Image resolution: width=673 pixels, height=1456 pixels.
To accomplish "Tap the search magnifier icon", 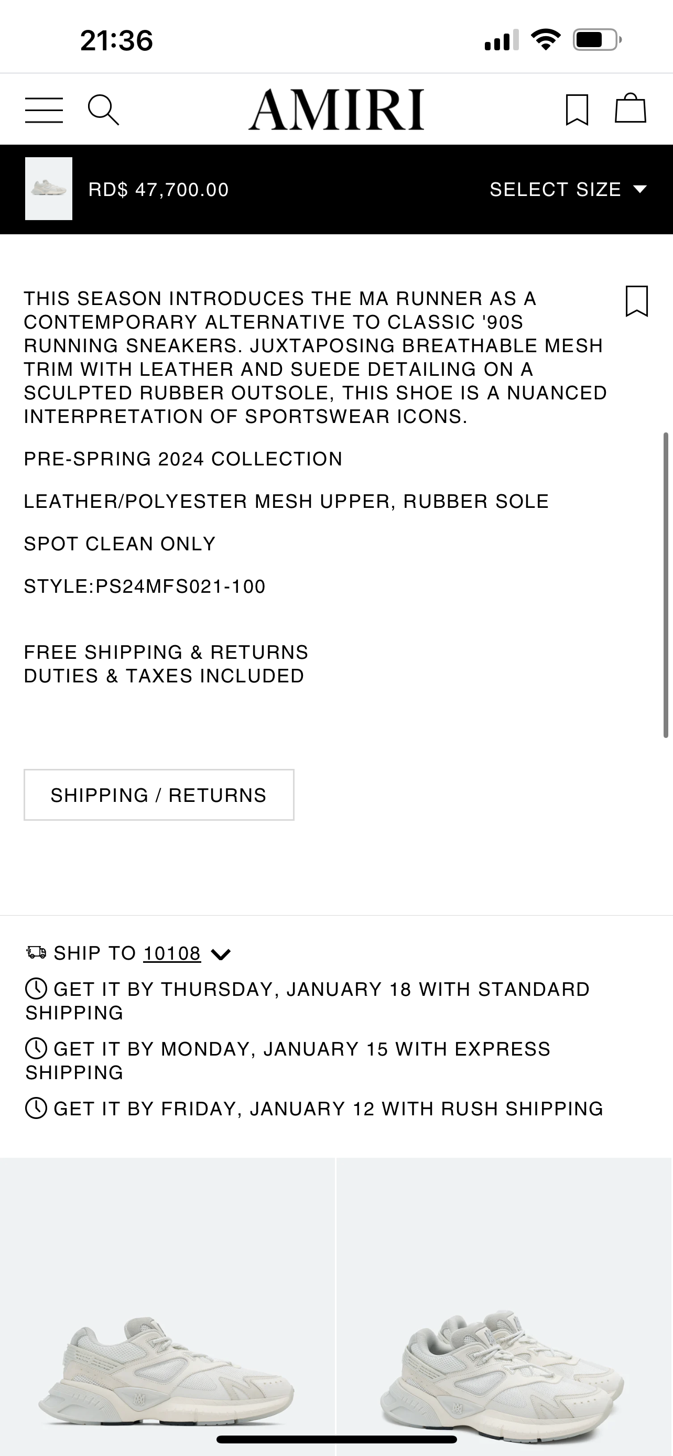I will point(103,110).
